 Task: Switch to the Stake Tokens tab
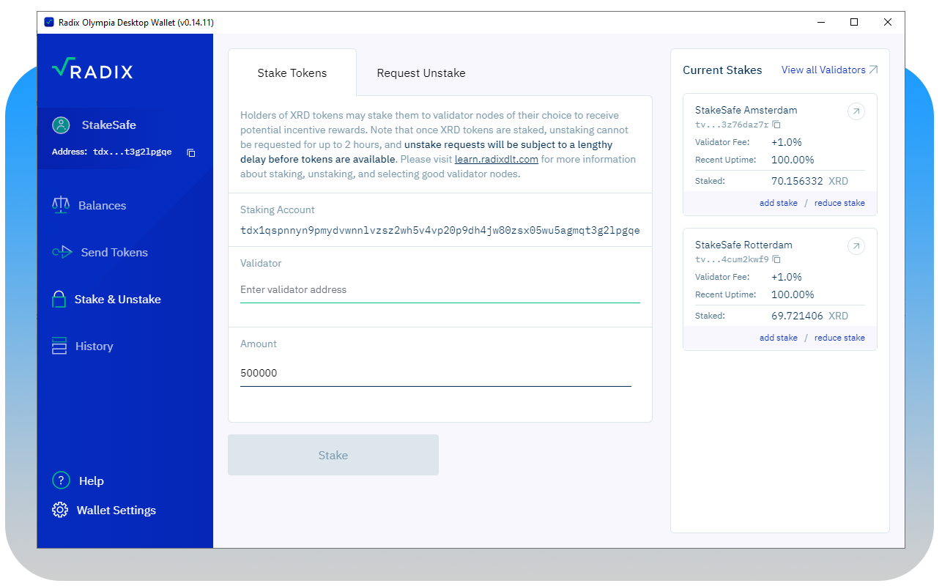click(292, 73)
